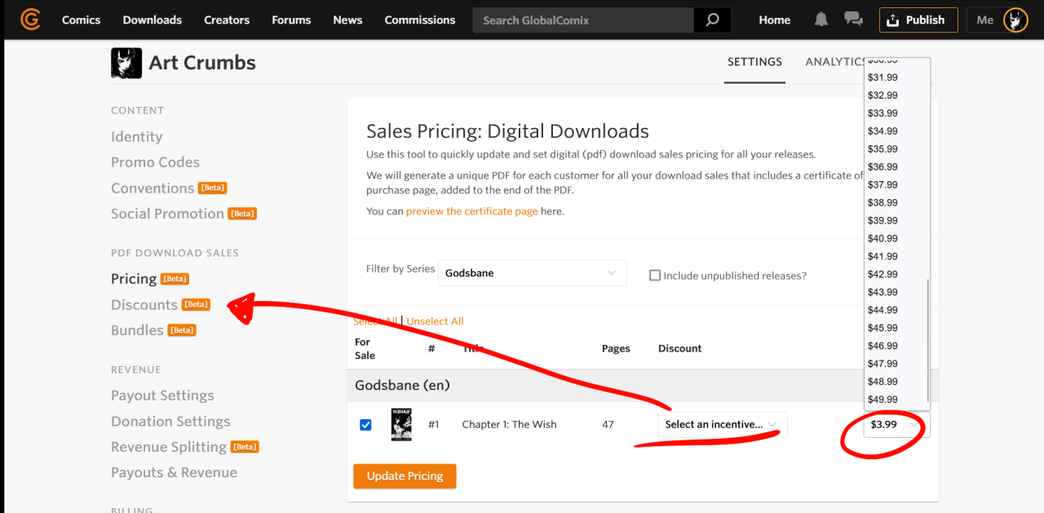This screenshot has height=513, width=1044.
Task: Click the search magnifier icon
Action: (x=712, y=20)
